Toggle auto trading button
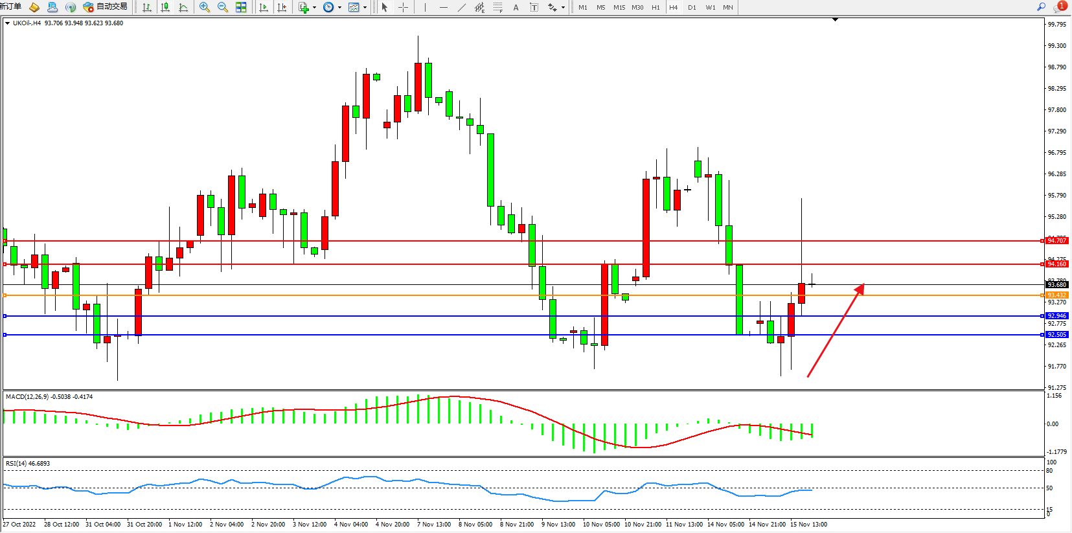This screenshot has width=1072, height=533. pyautogui.click(x=106, y=7)
